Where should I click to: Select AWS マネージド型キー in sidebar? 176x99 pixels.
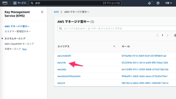(17, 26)
